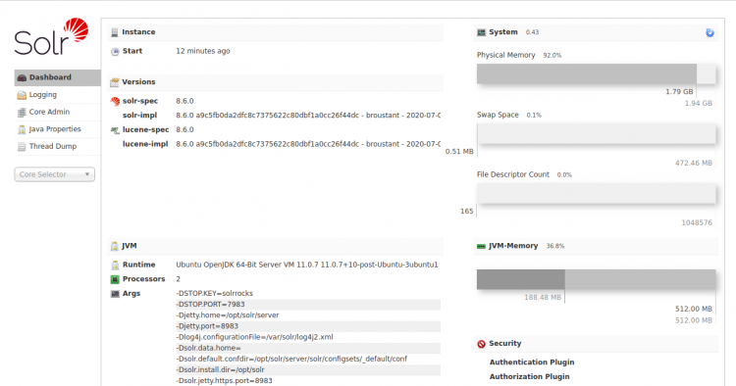Click the Solr logo
The width and height of the screenshot is (736, 386).
[51, 36]
